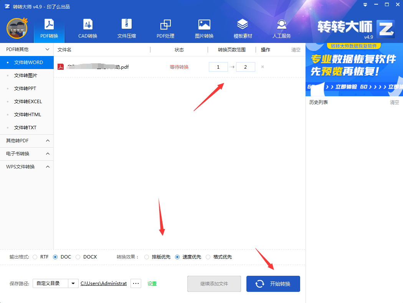This screenshot has height=303, width=403.
Task: Clear the 历史列表 with 清空
Action: 395,102
